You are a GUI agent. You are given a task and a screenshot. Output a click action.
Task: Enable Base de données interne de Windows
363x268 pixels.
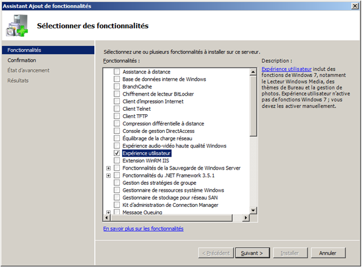[117, 79]
